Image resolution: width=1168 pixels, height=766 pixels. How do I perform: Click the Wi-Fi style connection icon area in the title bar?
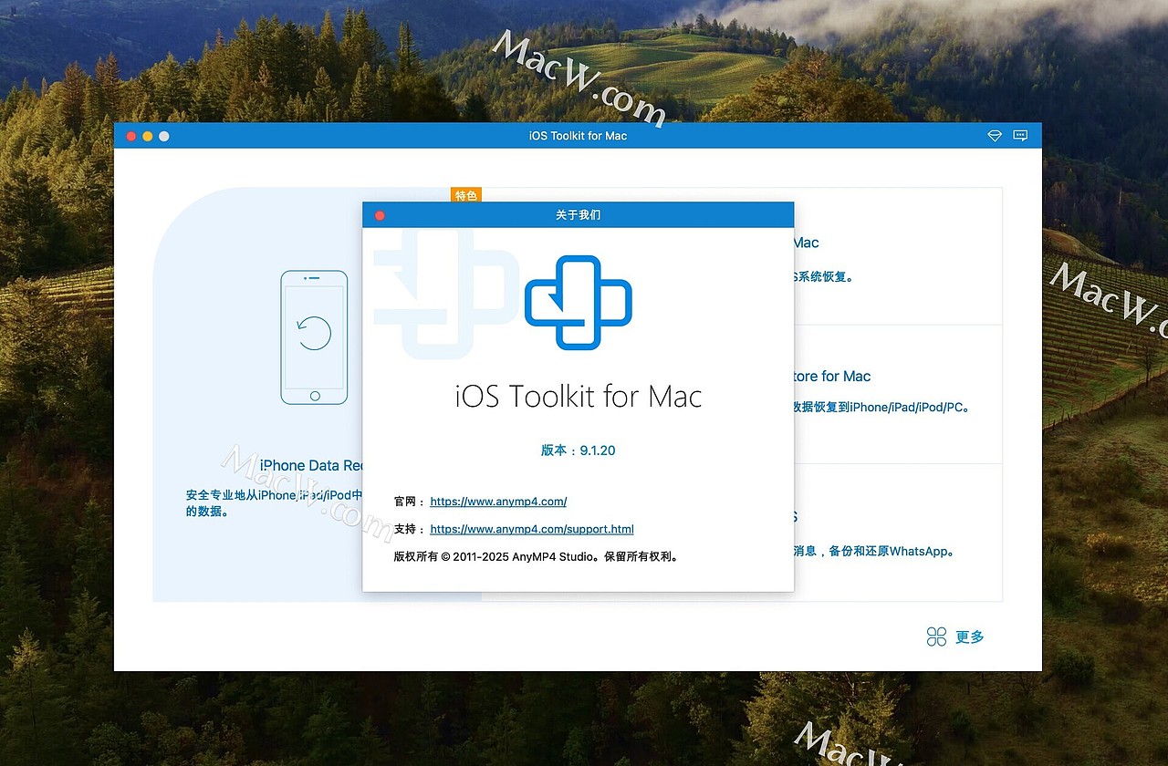994,135
